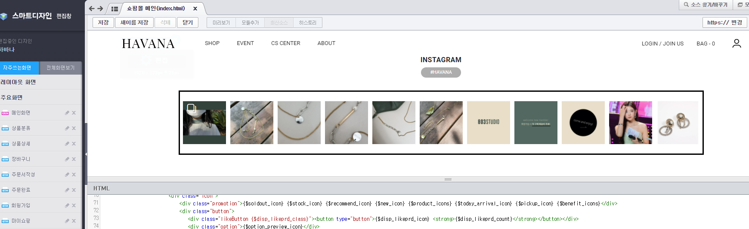Open the 회원가입 file

click(x=21, y=205)
